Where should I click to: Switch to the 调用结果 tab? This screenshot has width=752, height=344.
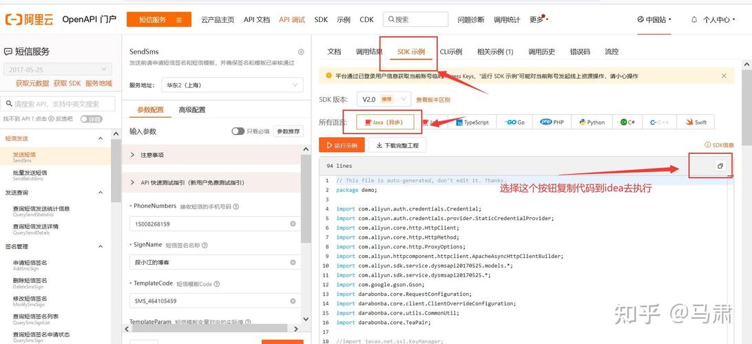point(369,52)
